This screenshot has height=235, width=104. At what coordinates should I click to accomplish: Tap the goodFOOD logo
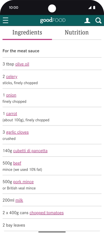[53, 20]
